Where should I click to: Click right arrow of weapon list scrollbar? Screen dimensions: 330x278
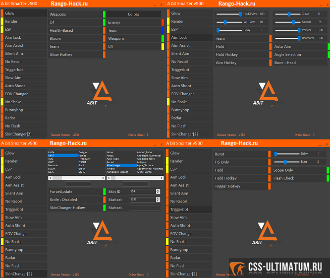click(103, 178)
